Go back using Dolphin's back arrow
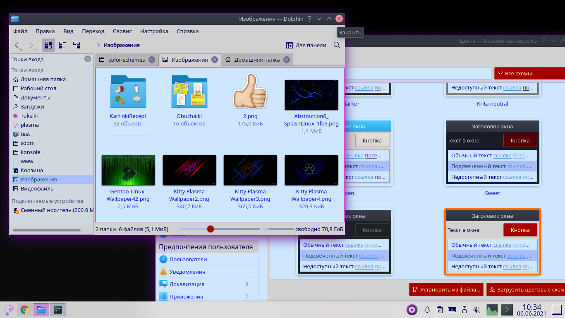 (x=18, y=45)
